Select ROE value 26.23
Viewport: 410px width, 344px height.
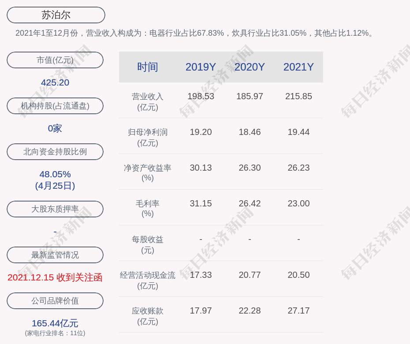pyautogui.click(x=298, y=168)
